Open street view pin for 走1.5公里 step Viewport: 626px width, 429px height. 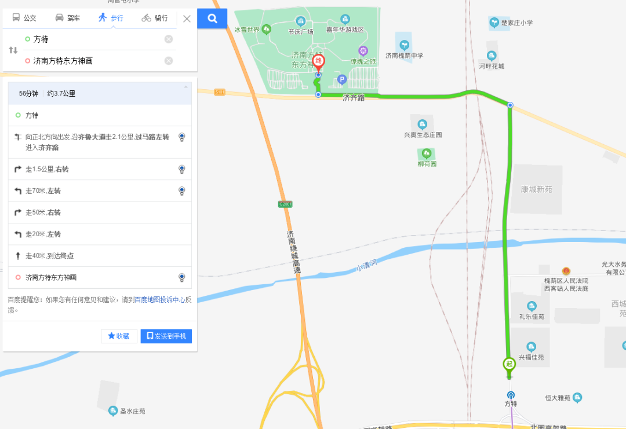pos(181,170)
